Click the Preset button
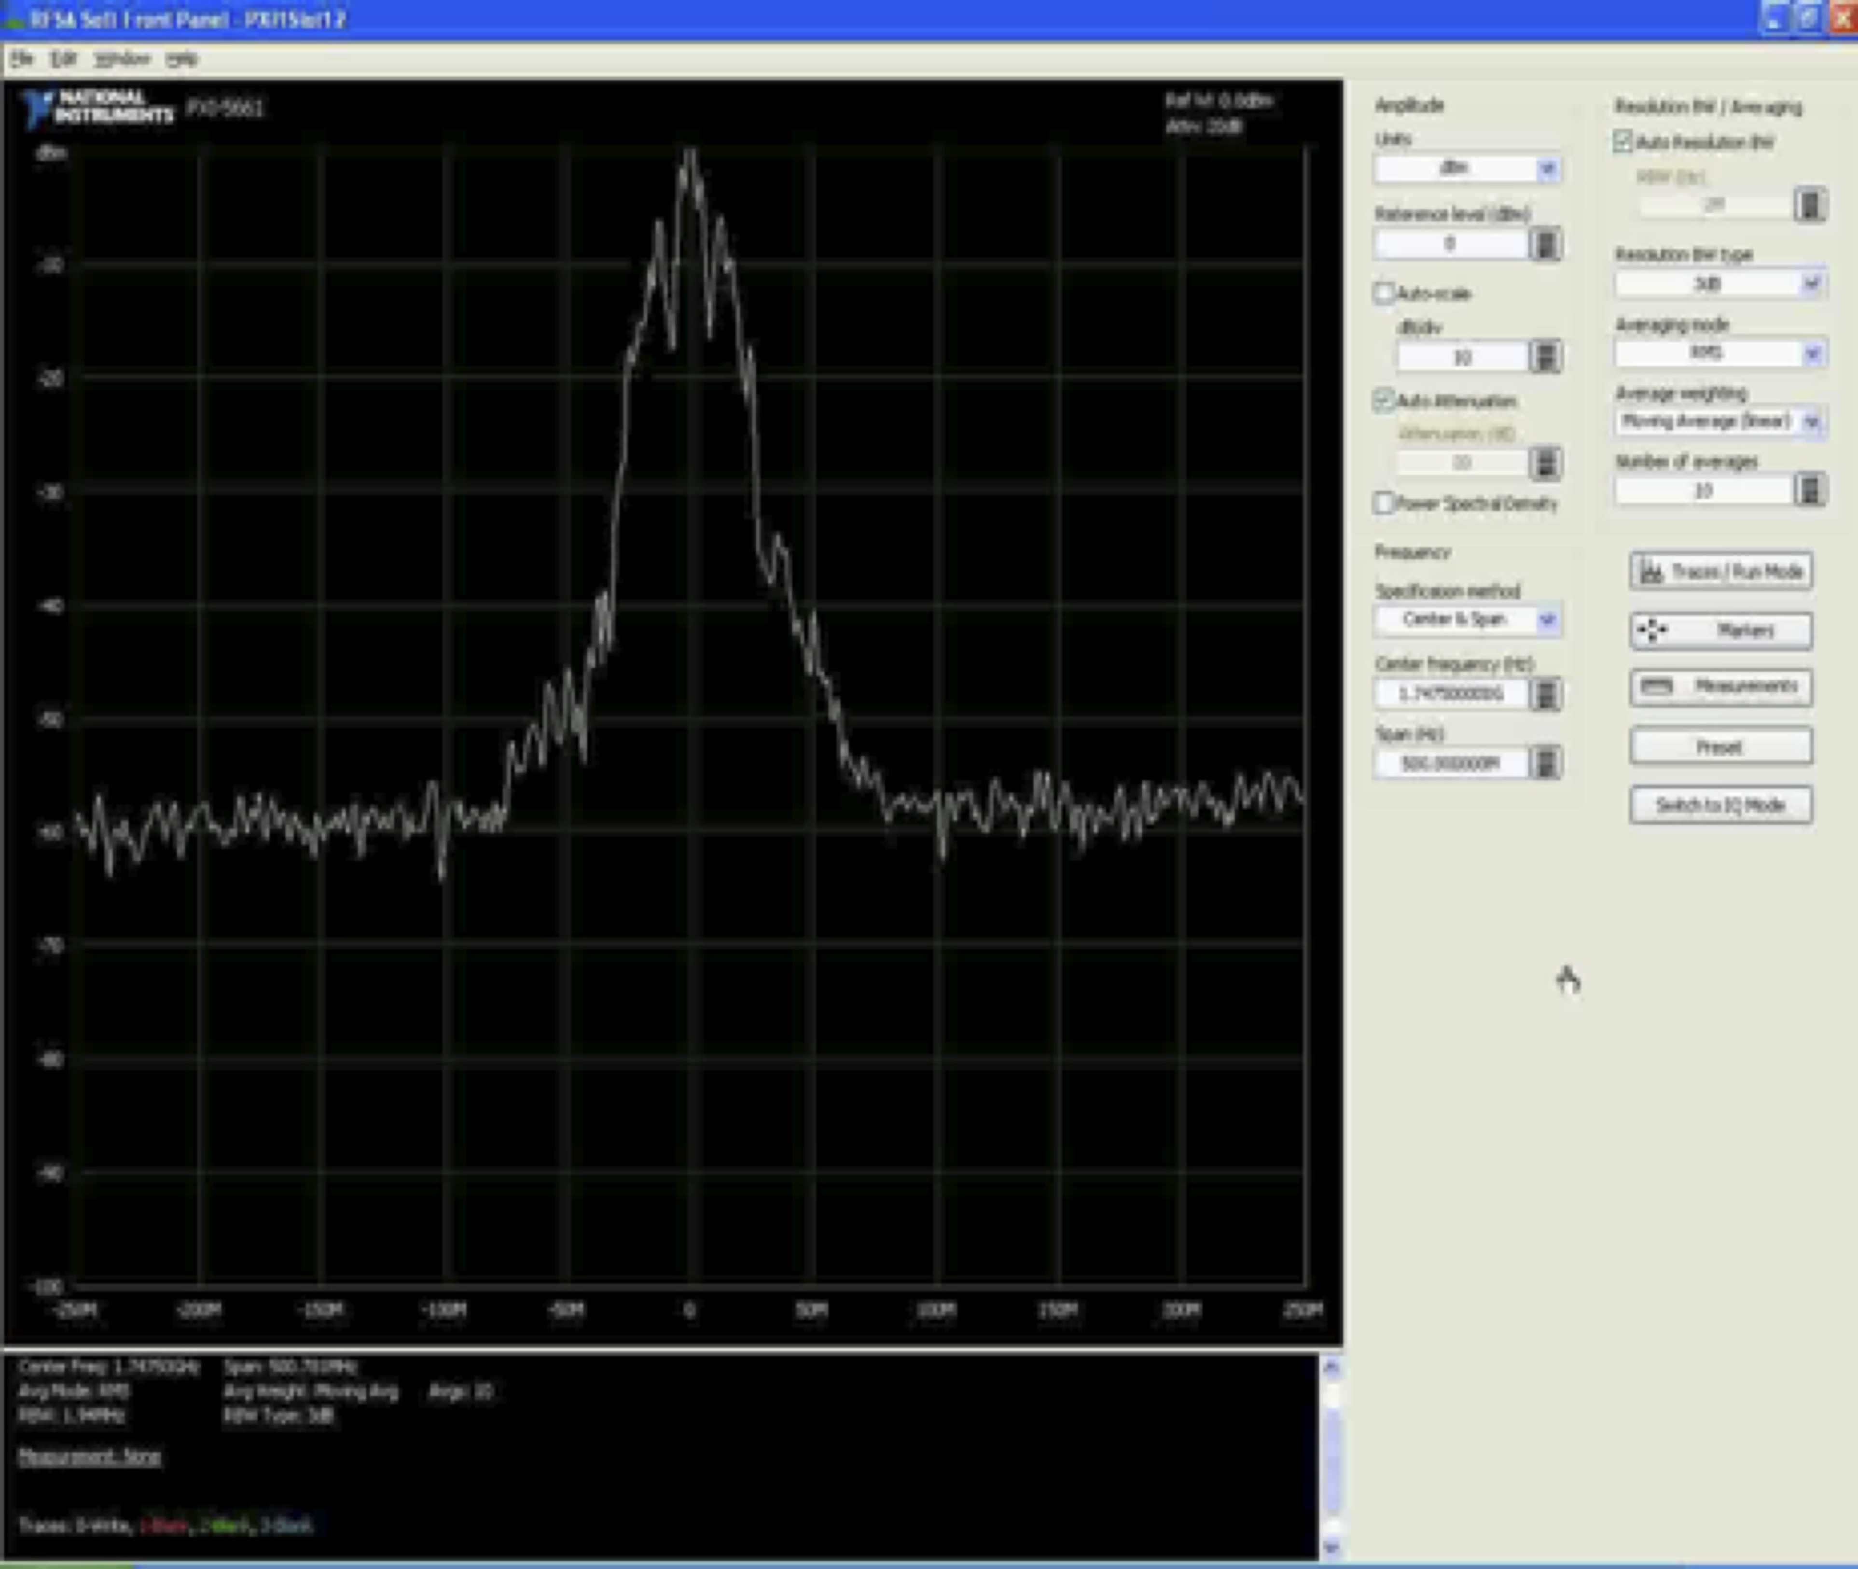This screenshot has width=1858, height=1569. click(1721, 746)
